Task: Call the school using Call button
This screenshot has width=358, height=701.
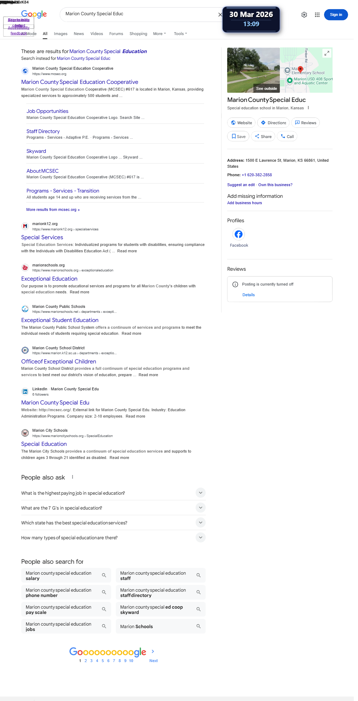Action: 287,137
